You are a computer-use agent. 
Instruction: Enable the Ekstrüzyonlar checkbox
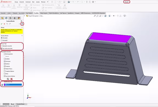pos(5,54)
